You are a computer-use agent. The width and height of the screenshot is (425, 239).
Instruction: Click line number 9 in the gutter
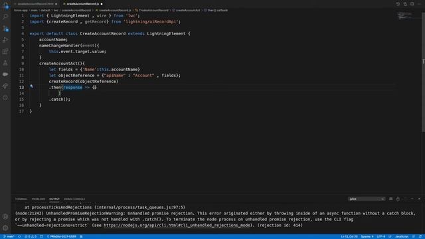pyautogui.click(x=22, y=64)
